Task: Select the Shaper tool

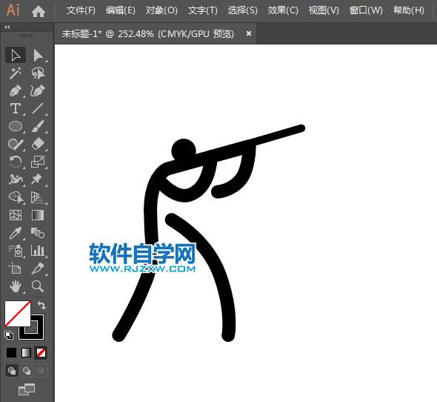Action: (x=16, y=144)
